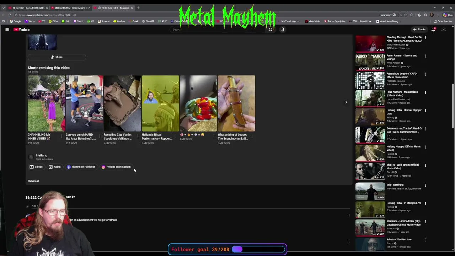Start voice search with microphone icon
The height and width of the screenshot is (256, 455).
click(x=283, y=30)
